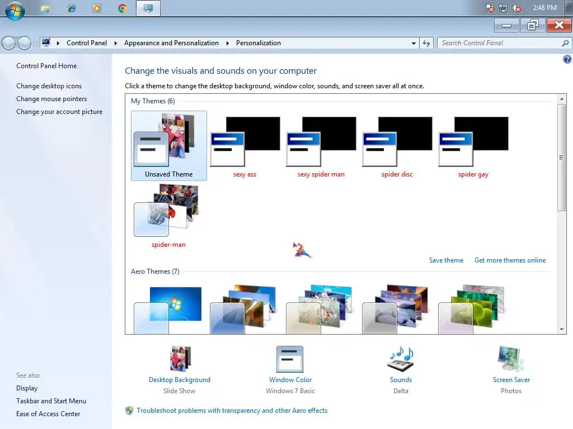Image resolution: width=573 pixels, height=429 pixels.
Task: Select the 'spider-man' theme thumbnail
Action: coord(168,216)
